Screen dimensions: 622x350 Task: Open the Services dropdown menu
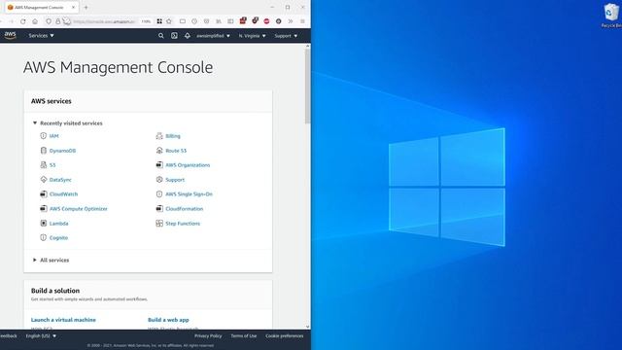pos(41,36)
